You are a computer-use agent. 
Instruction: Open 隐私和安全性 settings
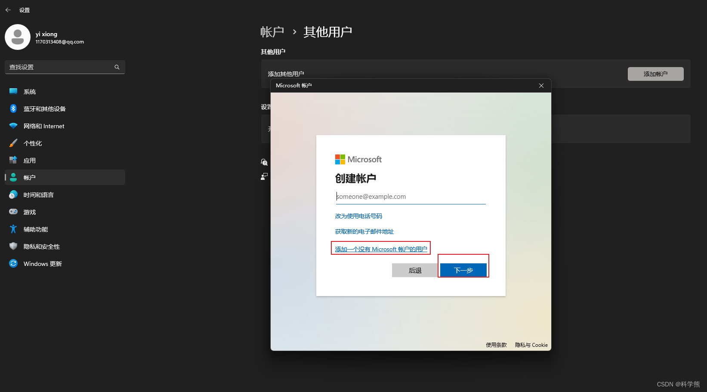(65, 247)
